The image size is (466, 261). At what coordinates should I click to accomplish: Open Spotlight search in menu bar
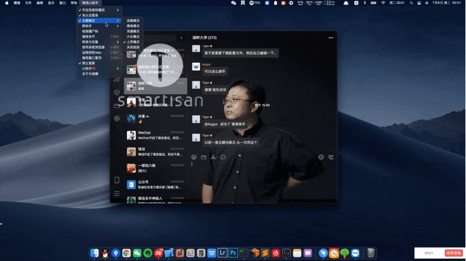pos(411,3)
